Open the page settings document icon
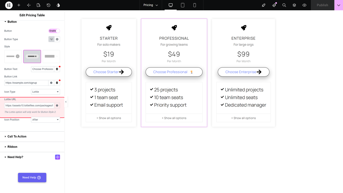The image size is (343, 193). click(x=39, y=5)
